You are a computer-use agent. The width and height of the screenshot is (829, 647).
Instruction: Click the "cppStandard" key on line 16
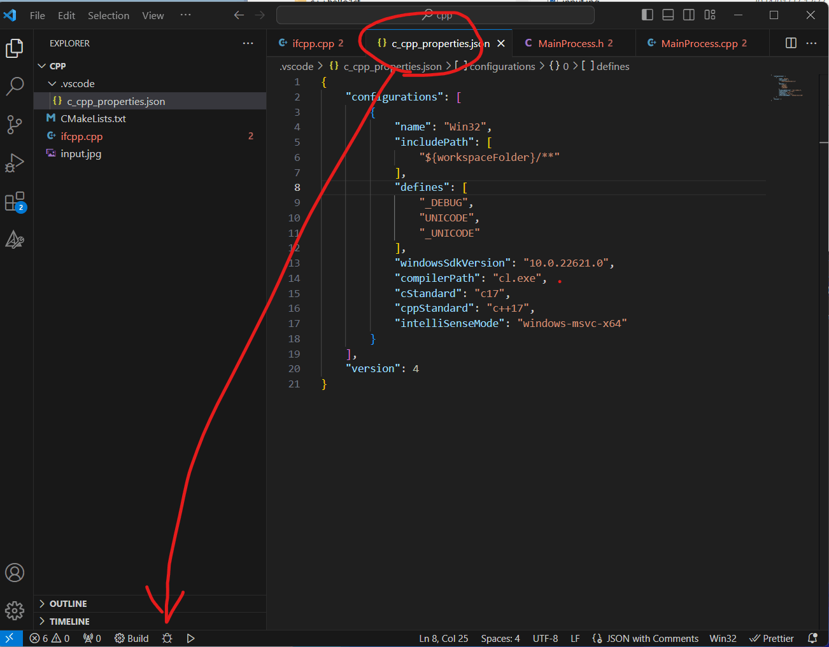coord(434,308)
